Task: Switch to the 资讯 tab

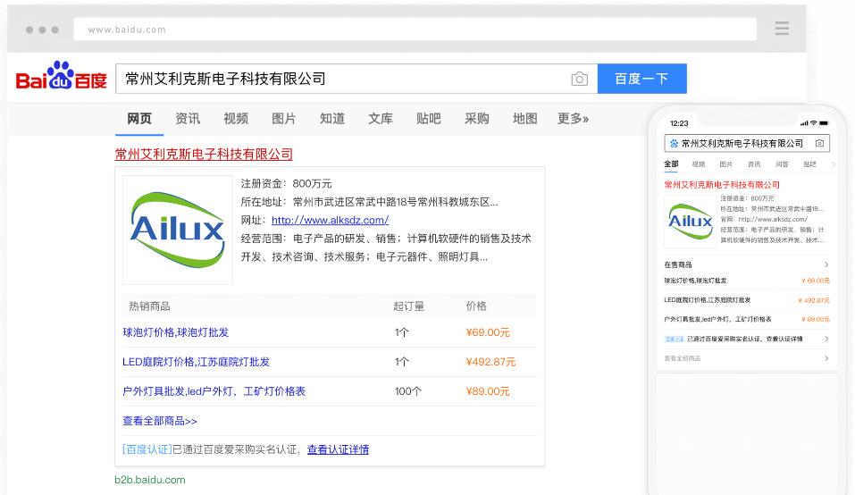Action: pyautogui.click(x=188, y=119)
